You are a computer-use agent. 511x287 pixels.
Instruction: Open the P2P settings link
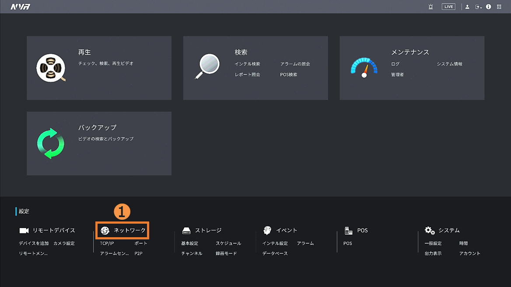pos(138,253)
